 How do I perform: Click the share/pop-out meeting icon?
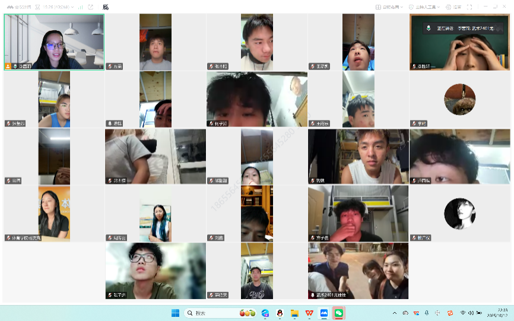(91, 7)
